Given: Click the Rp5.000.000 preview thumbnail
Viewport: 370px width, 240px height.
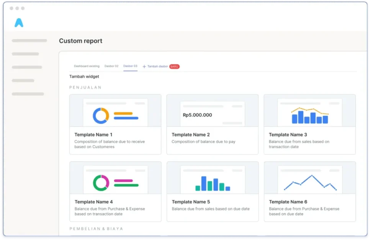Looking at the screenshot, I should 212,114.
